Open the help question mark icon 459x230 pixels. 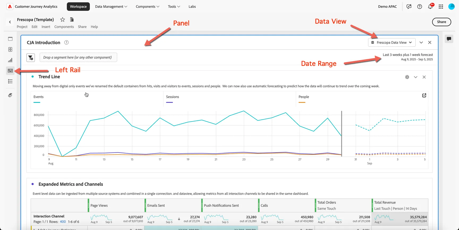click(420, 7)
